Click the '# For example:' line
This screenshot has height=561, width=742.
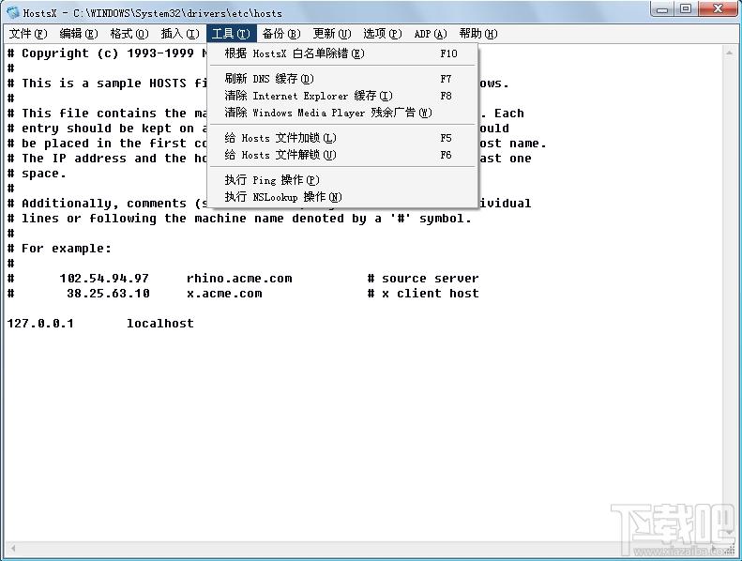click(x=59, y=249)
